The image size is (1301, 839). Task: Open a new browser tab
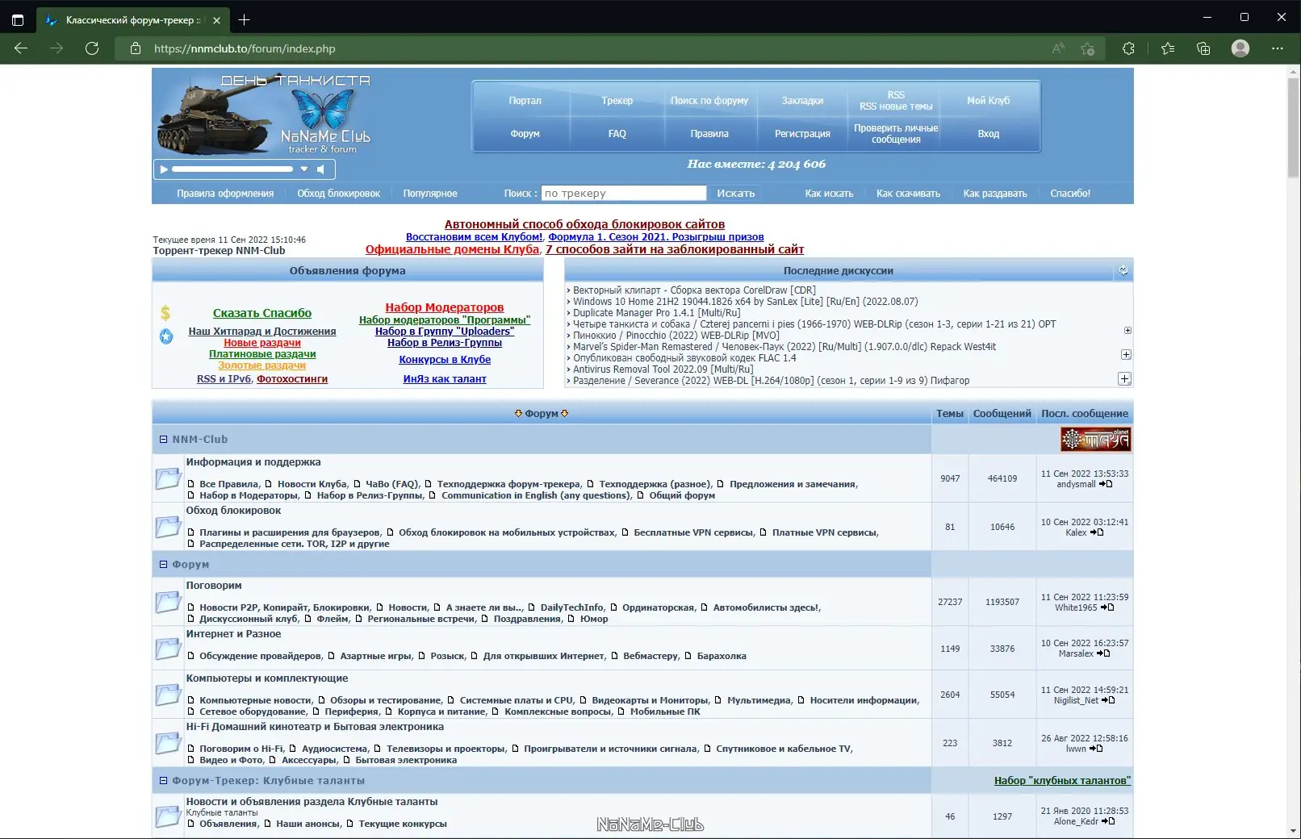tap(244, 20)
